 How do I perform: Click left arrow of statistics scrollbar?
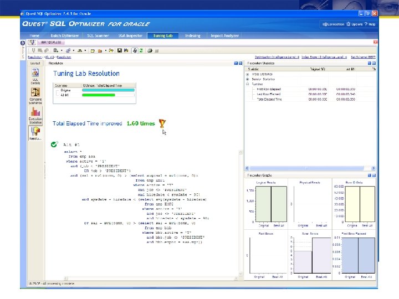tap(247, 168)
